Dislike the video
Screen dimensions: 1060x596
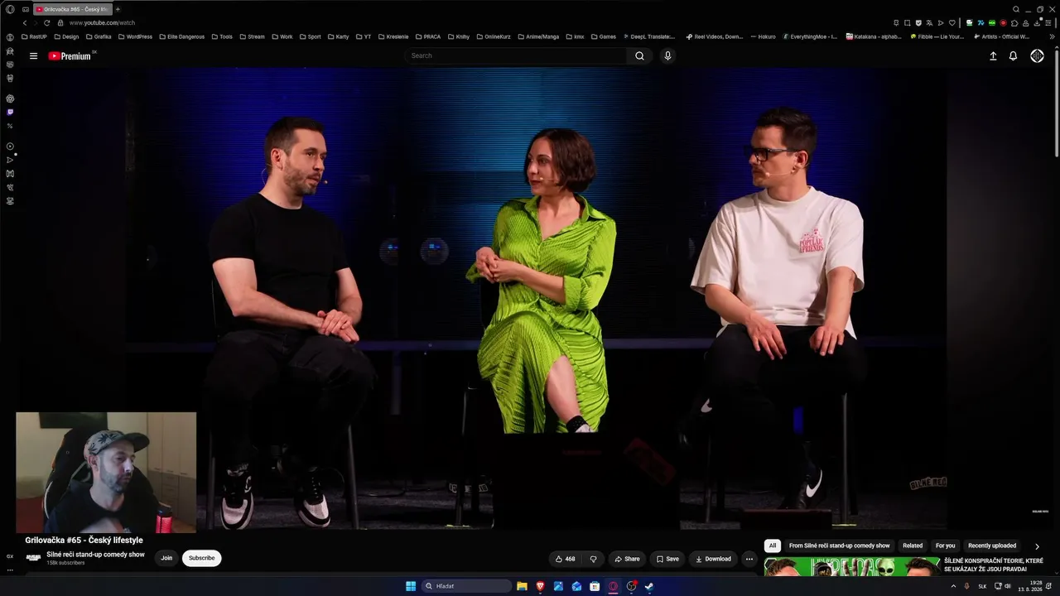[x=593, y=559]
